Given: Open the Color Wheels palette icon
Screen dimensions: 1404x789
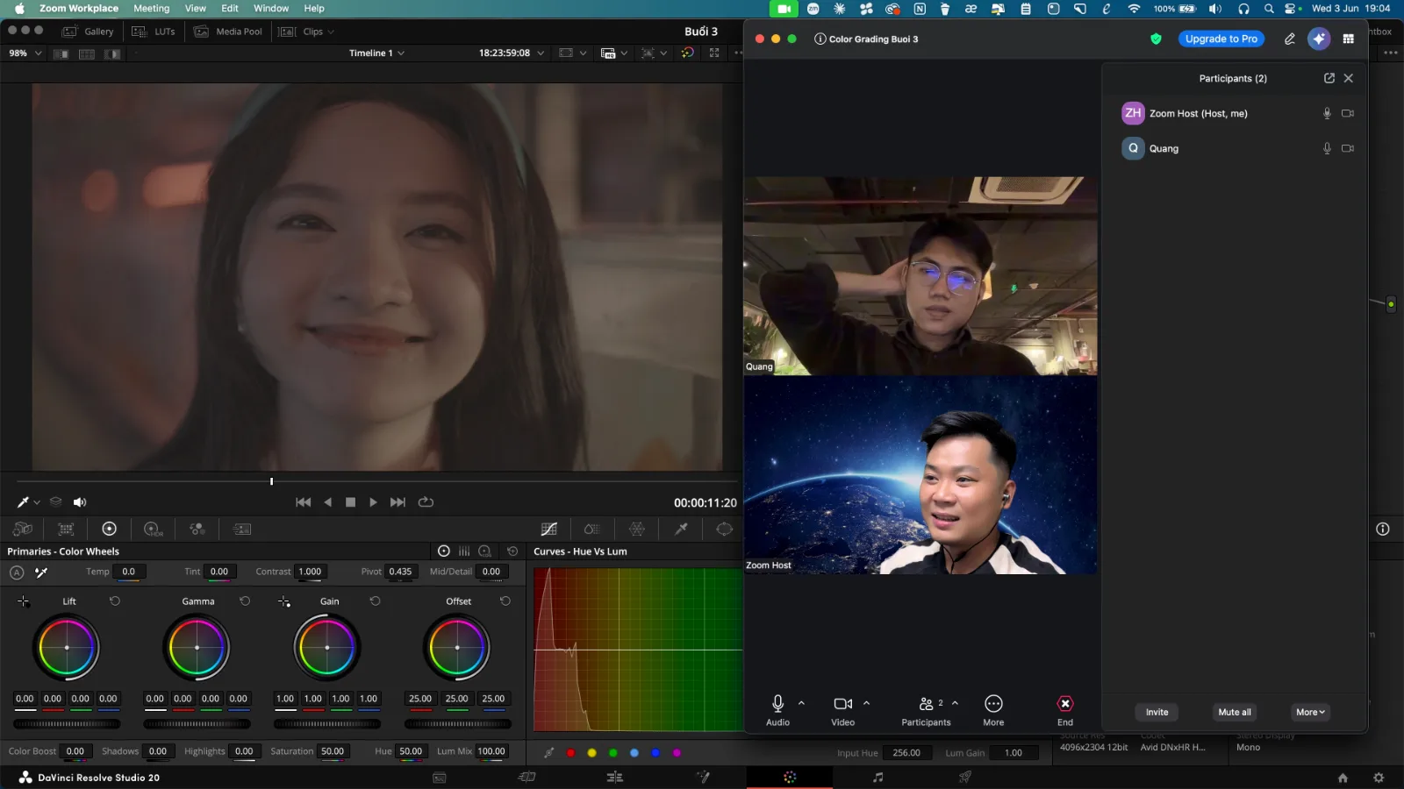Looking at the screenshot, I should tap(110, 529).
